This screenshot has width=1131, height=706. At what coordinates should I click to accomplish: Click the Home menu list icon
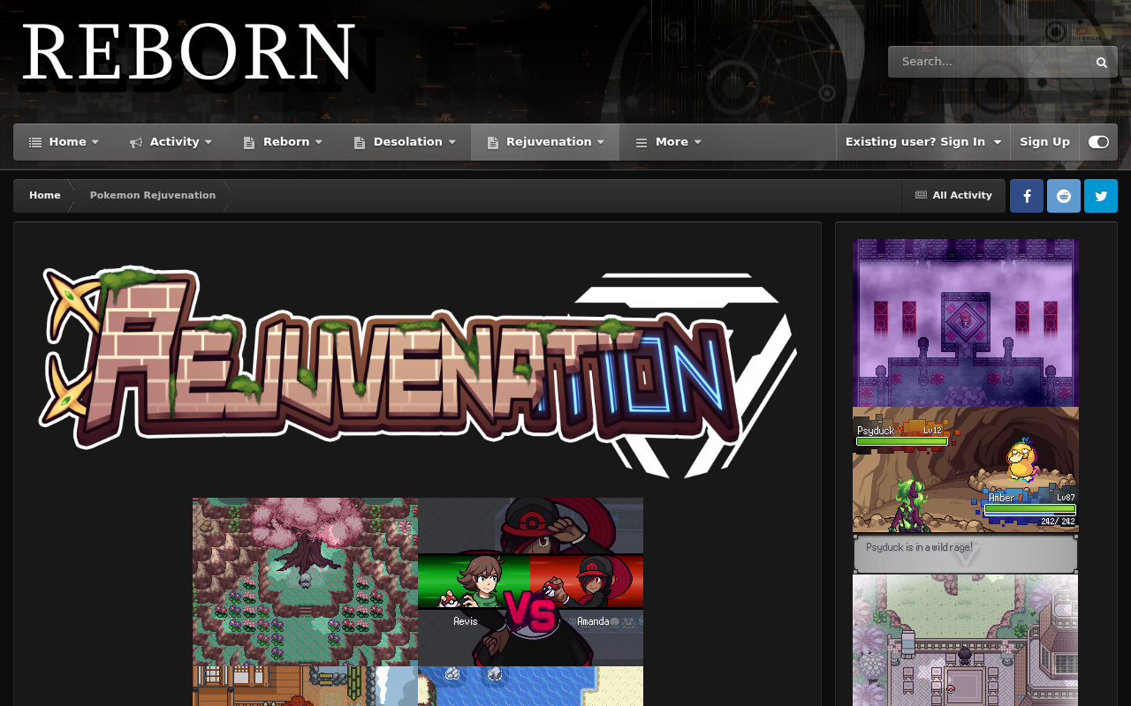pyautogui.click(x=35, y=142)
